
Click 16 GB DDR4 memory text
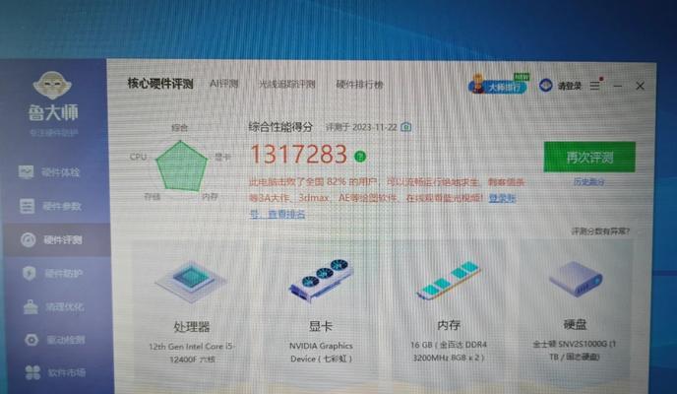point(449,351)
